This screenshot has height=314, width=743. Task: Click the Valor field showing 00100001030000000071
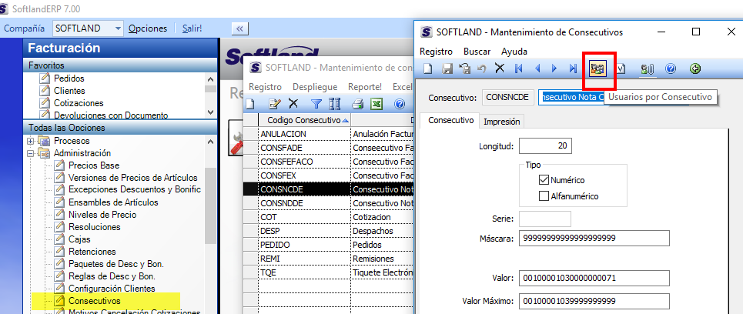594,278
